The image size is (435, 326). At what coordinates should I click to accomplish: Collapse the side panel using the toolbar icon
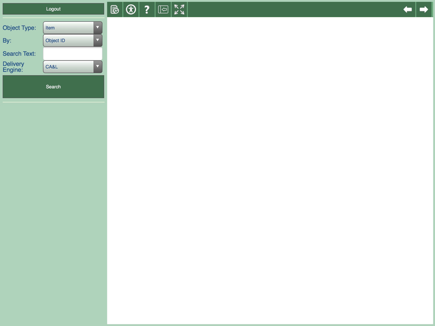coord(163,10)
